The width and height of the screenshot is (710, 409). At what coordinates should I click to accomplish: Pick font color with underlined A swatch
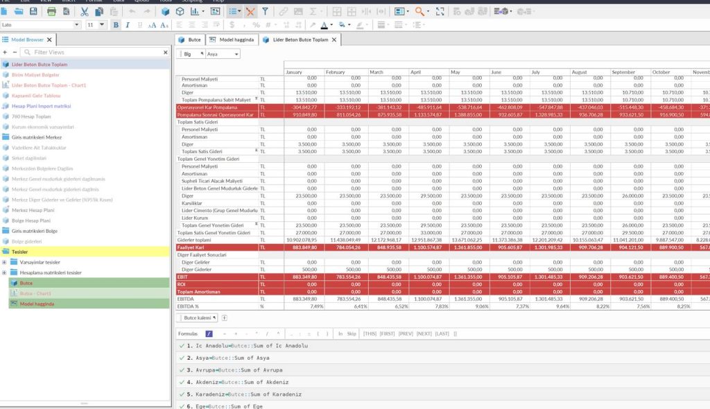pos(324,25)
